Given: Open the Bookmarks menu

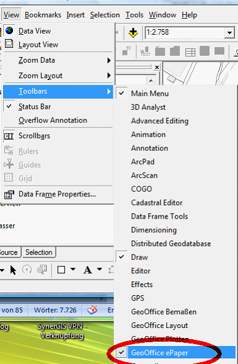Looking at the screenshot, I should point(43,15).
